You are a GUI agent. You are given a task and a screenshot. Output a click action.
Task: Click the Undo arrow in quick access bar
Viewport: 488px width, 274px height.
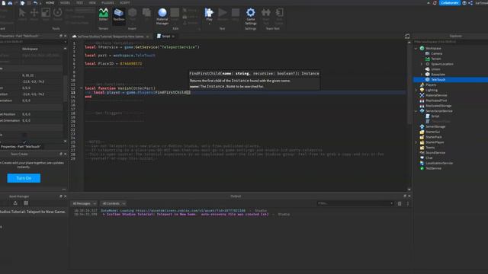[35, 3]
